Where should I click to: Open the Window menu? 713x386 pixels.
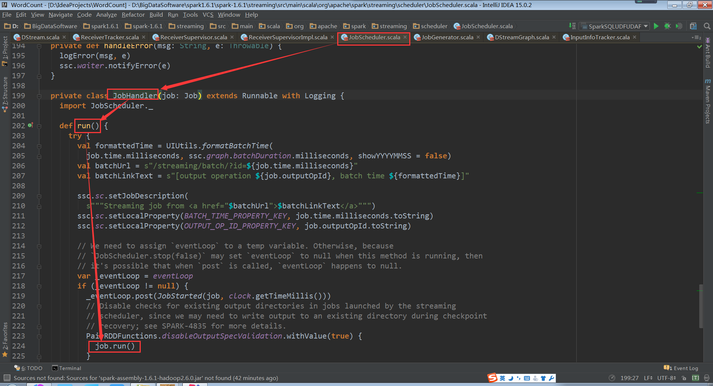(x=229, y=15)
